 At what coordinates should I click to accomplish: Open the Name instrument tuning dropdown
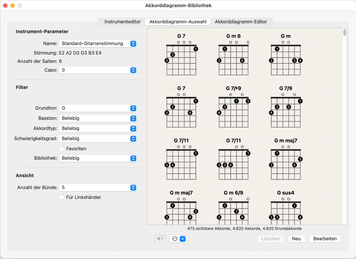coord(98,44)
